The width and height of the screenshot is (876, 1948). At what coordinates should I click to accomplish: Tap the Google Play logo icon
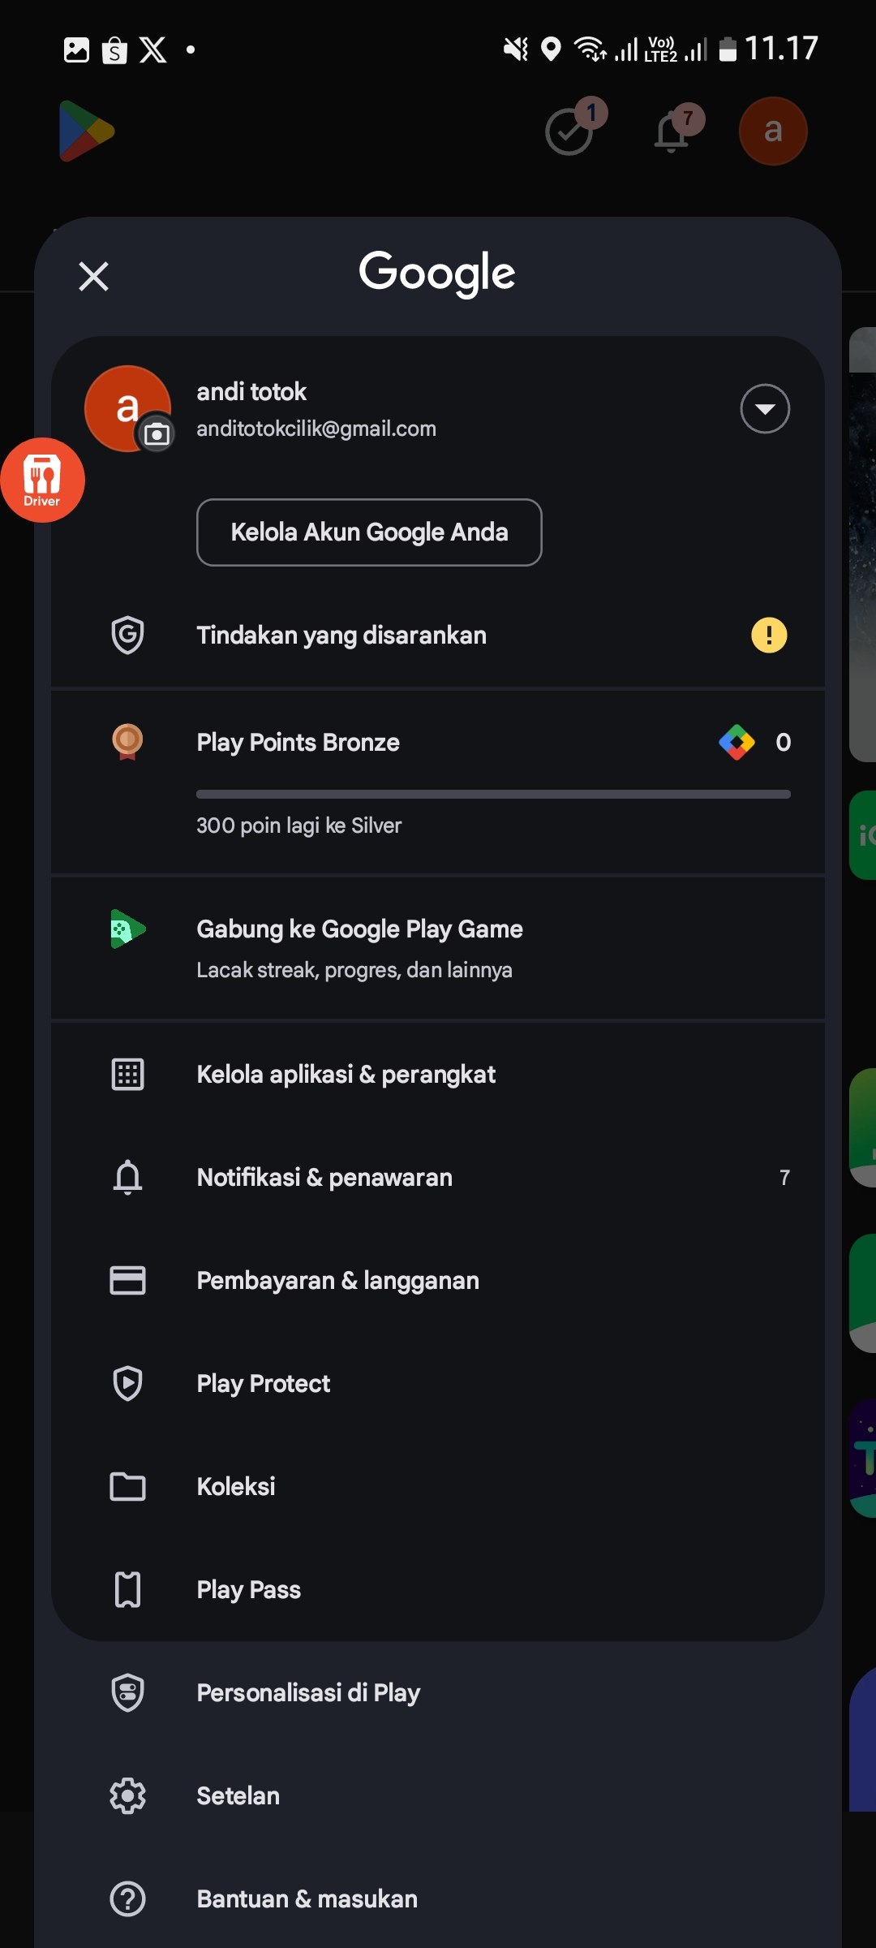(87, 131)
